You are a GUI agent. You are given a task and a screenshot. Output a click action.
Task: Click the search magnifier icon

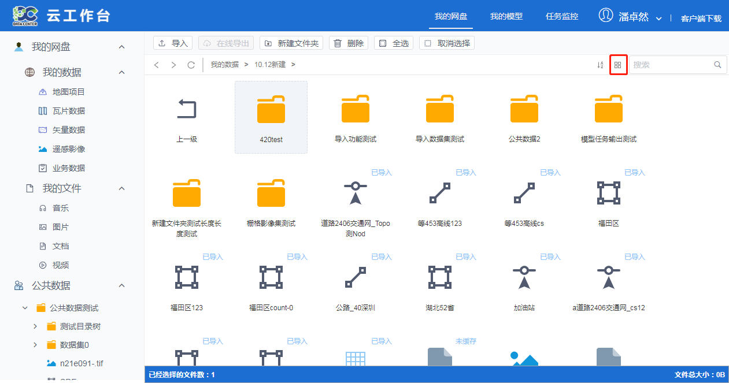[718, 65]
